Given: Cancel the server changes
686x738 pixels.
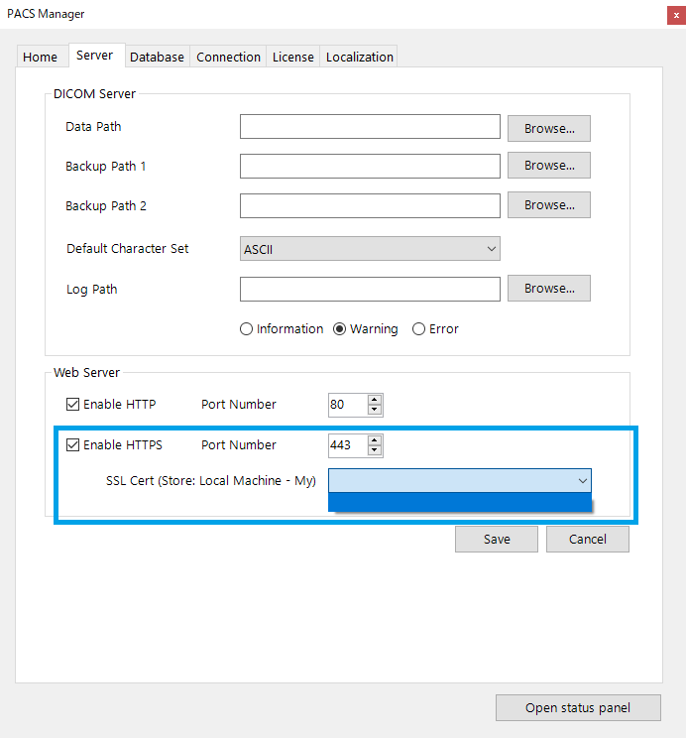Looking at the screenshot, I should [588, 539].
